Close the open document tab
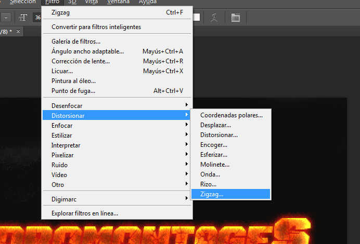This screenshot has width=360, height=244. (x=18, y=31)
